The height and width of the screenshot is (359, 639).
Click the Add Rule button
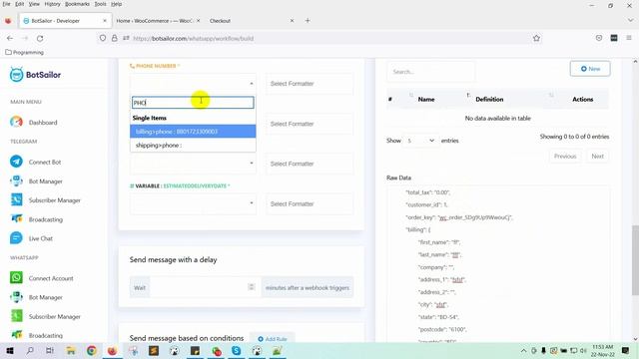[x=273, y=339]
